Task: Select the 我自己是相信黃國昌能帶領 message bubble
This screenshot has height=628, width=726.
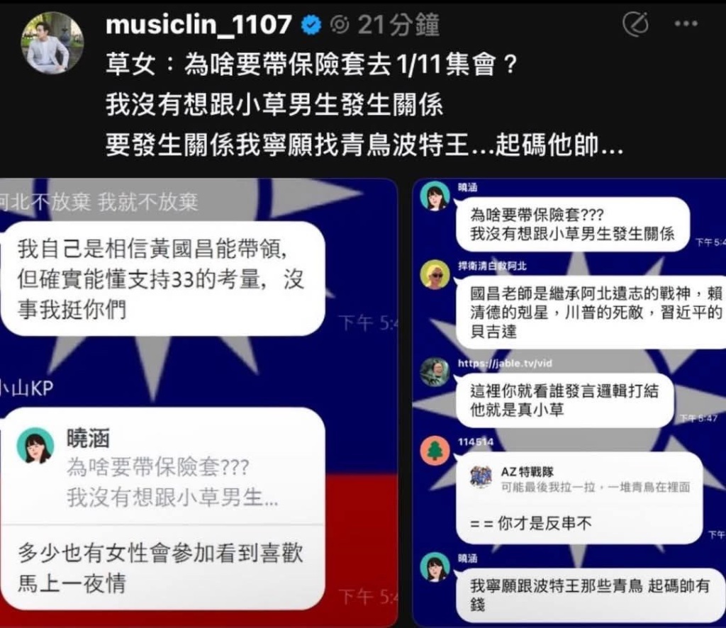Action: pyautogui.click(x=163, y=279)
